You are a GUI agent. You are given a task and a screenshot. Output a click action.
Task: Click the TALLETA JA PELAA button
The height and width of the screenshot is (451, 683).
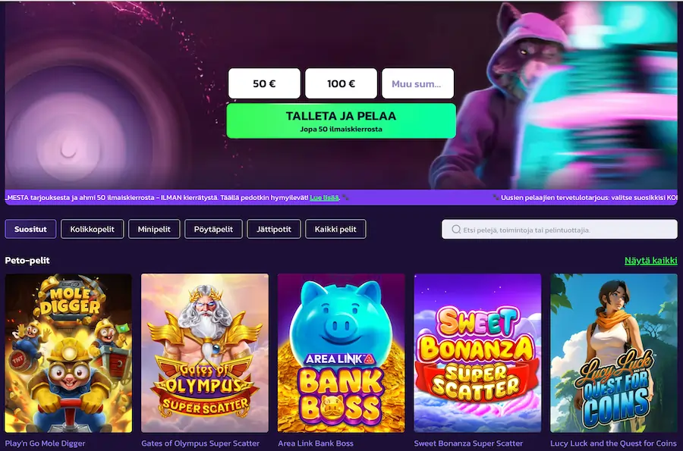[341, 121]
